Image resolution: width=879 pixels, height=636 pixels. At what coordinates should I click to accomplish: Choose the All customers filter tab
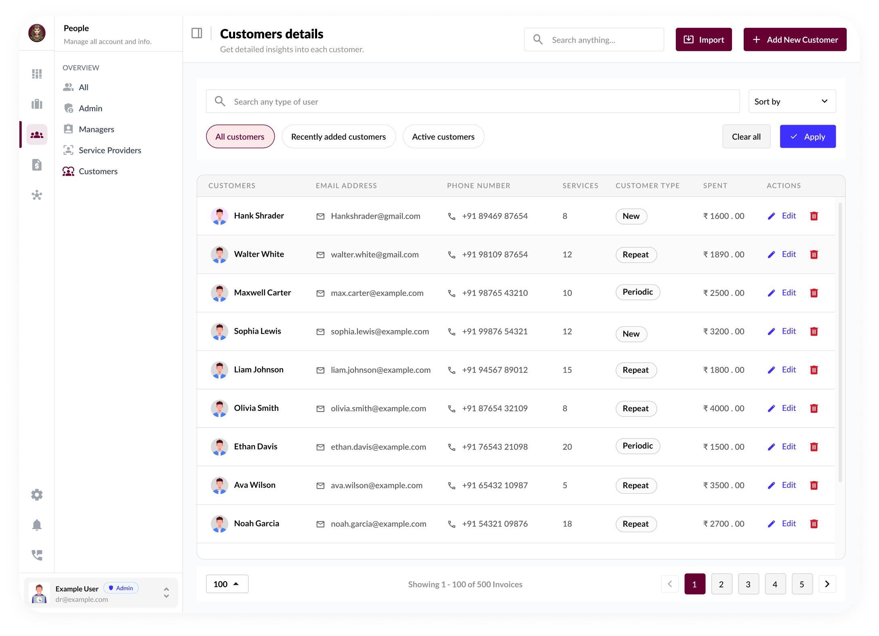pos(240,136)
